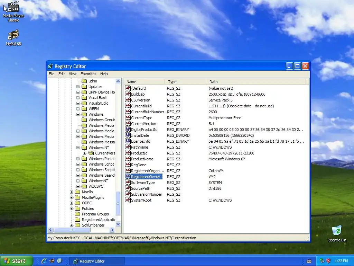Image resolution: width=354 pixels, height=266 pixels.
Task: Click the CSDVersion string icon
Action: (128, 100)
